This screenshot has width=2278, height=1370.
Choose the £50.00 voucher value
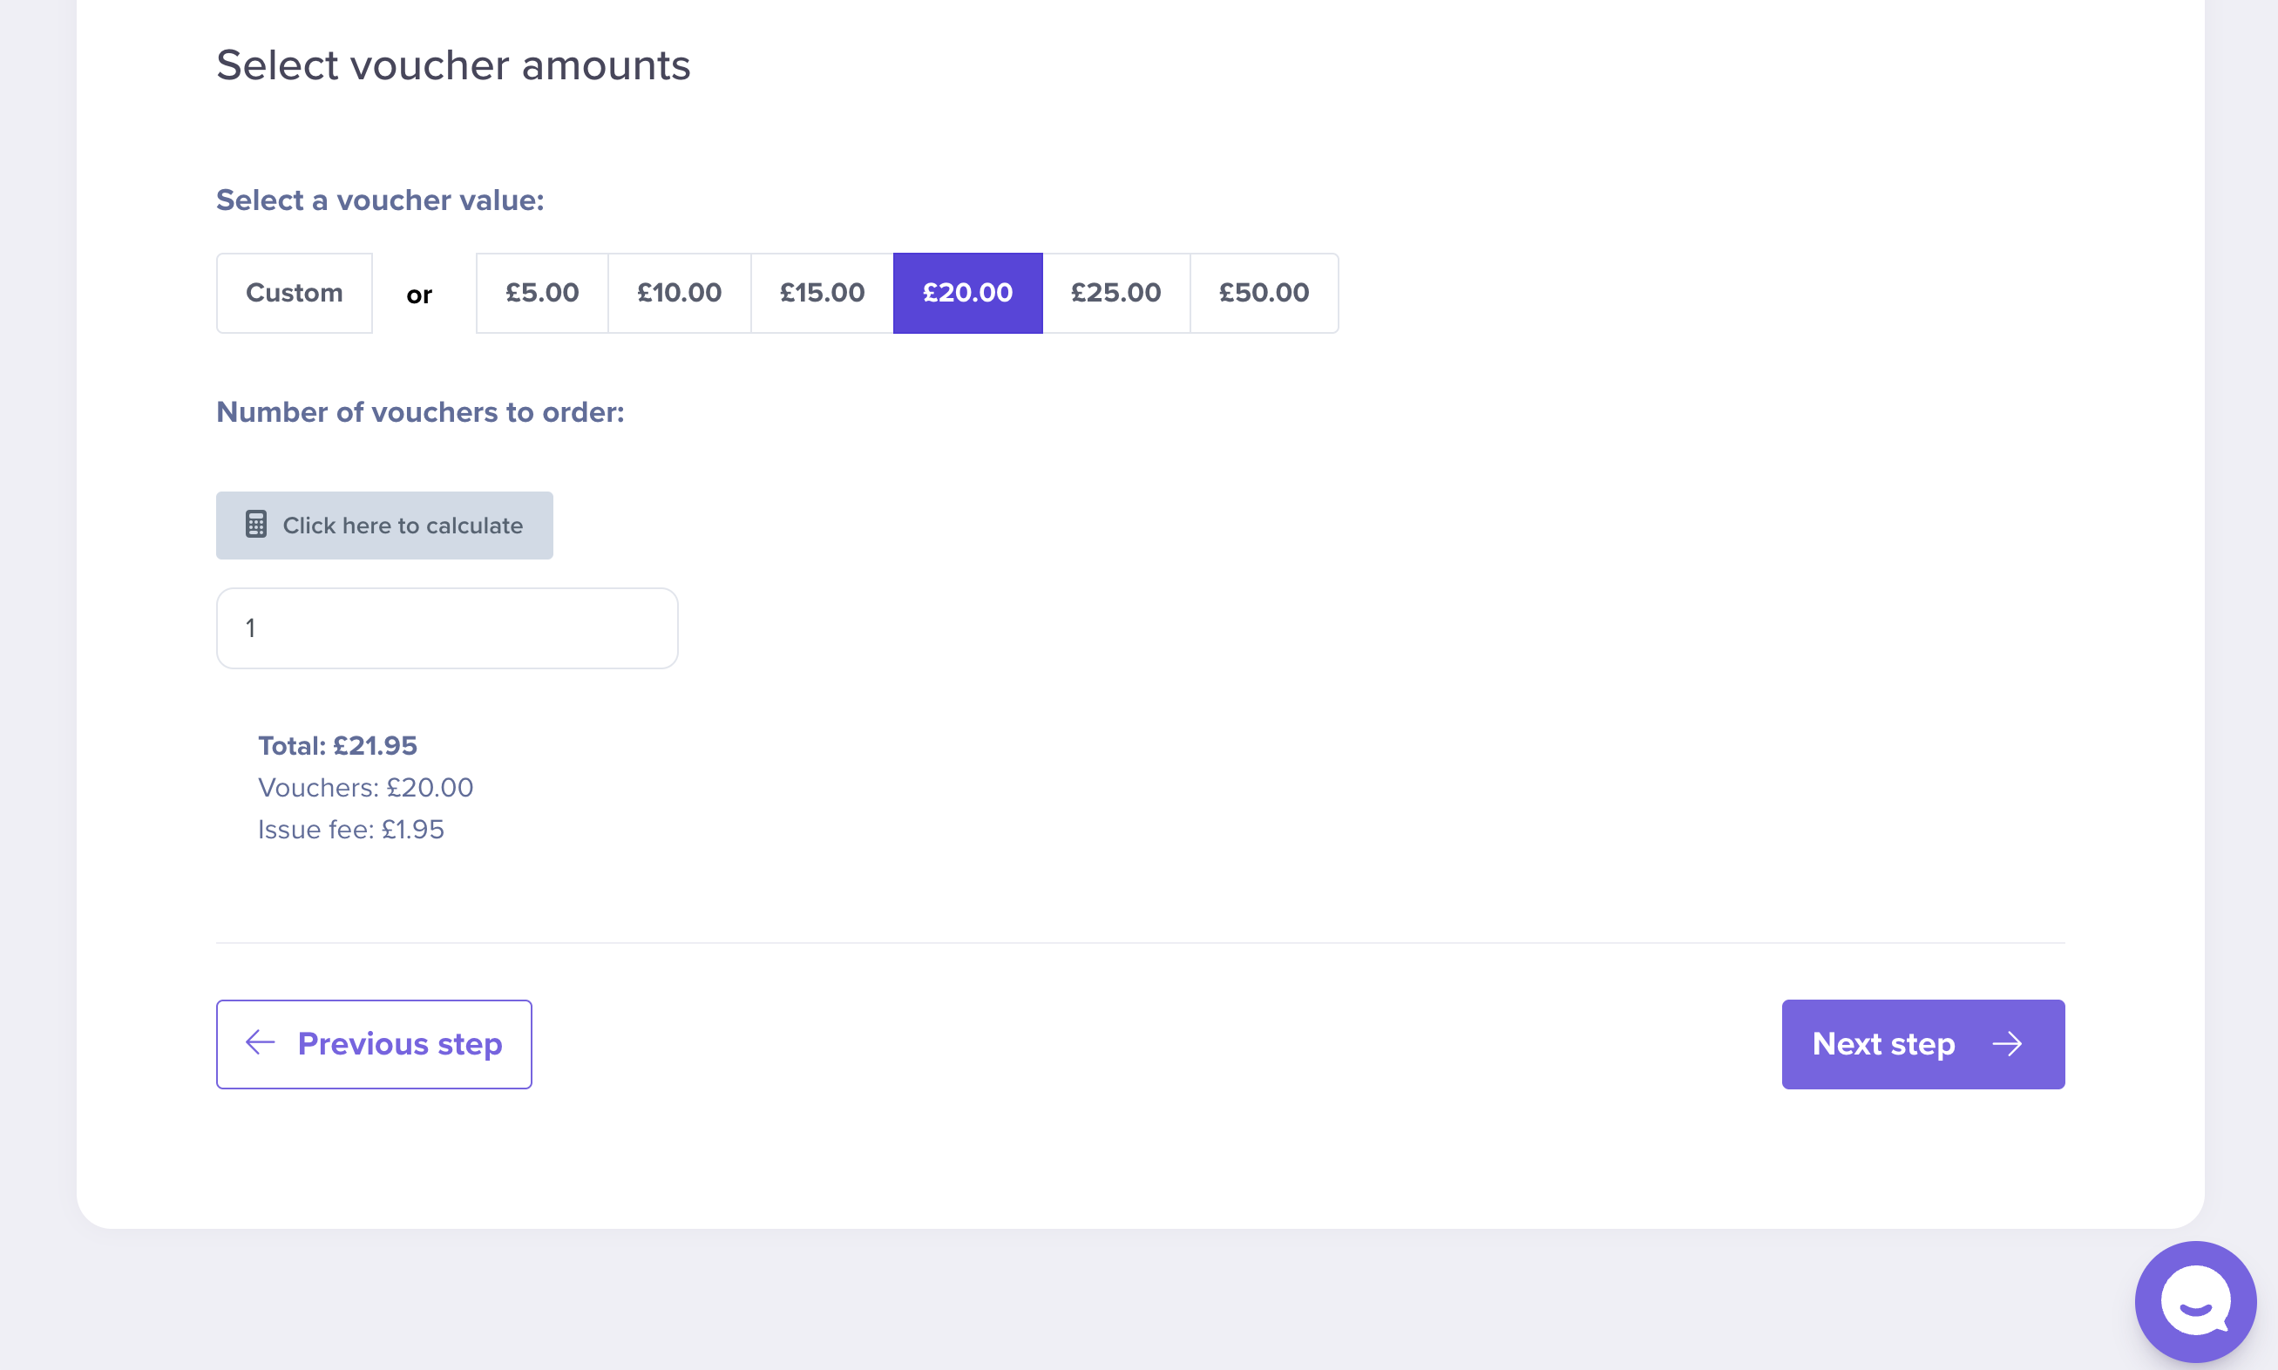coord(1264,293)
